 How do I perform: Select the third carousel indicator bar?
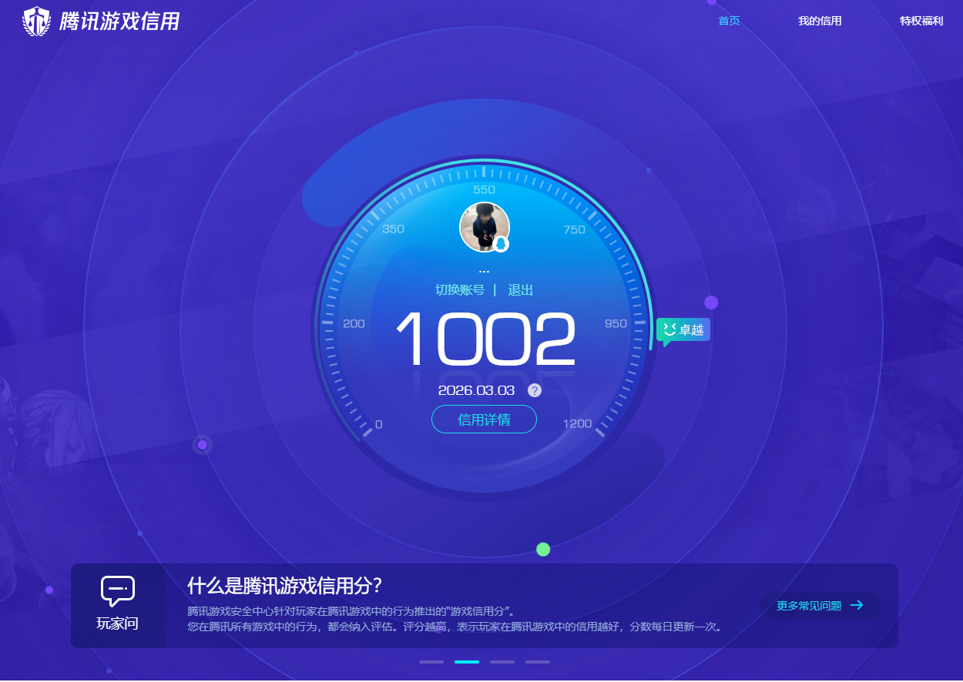(502, 662)
